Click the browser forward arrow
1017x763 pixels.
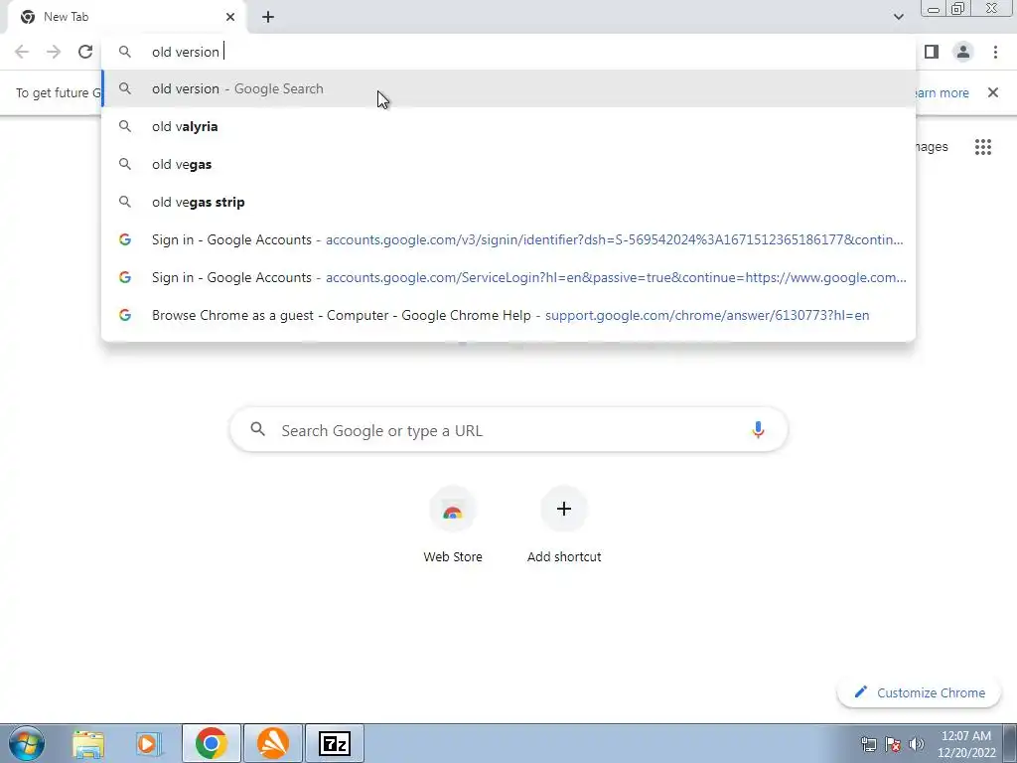pos(54,52)
